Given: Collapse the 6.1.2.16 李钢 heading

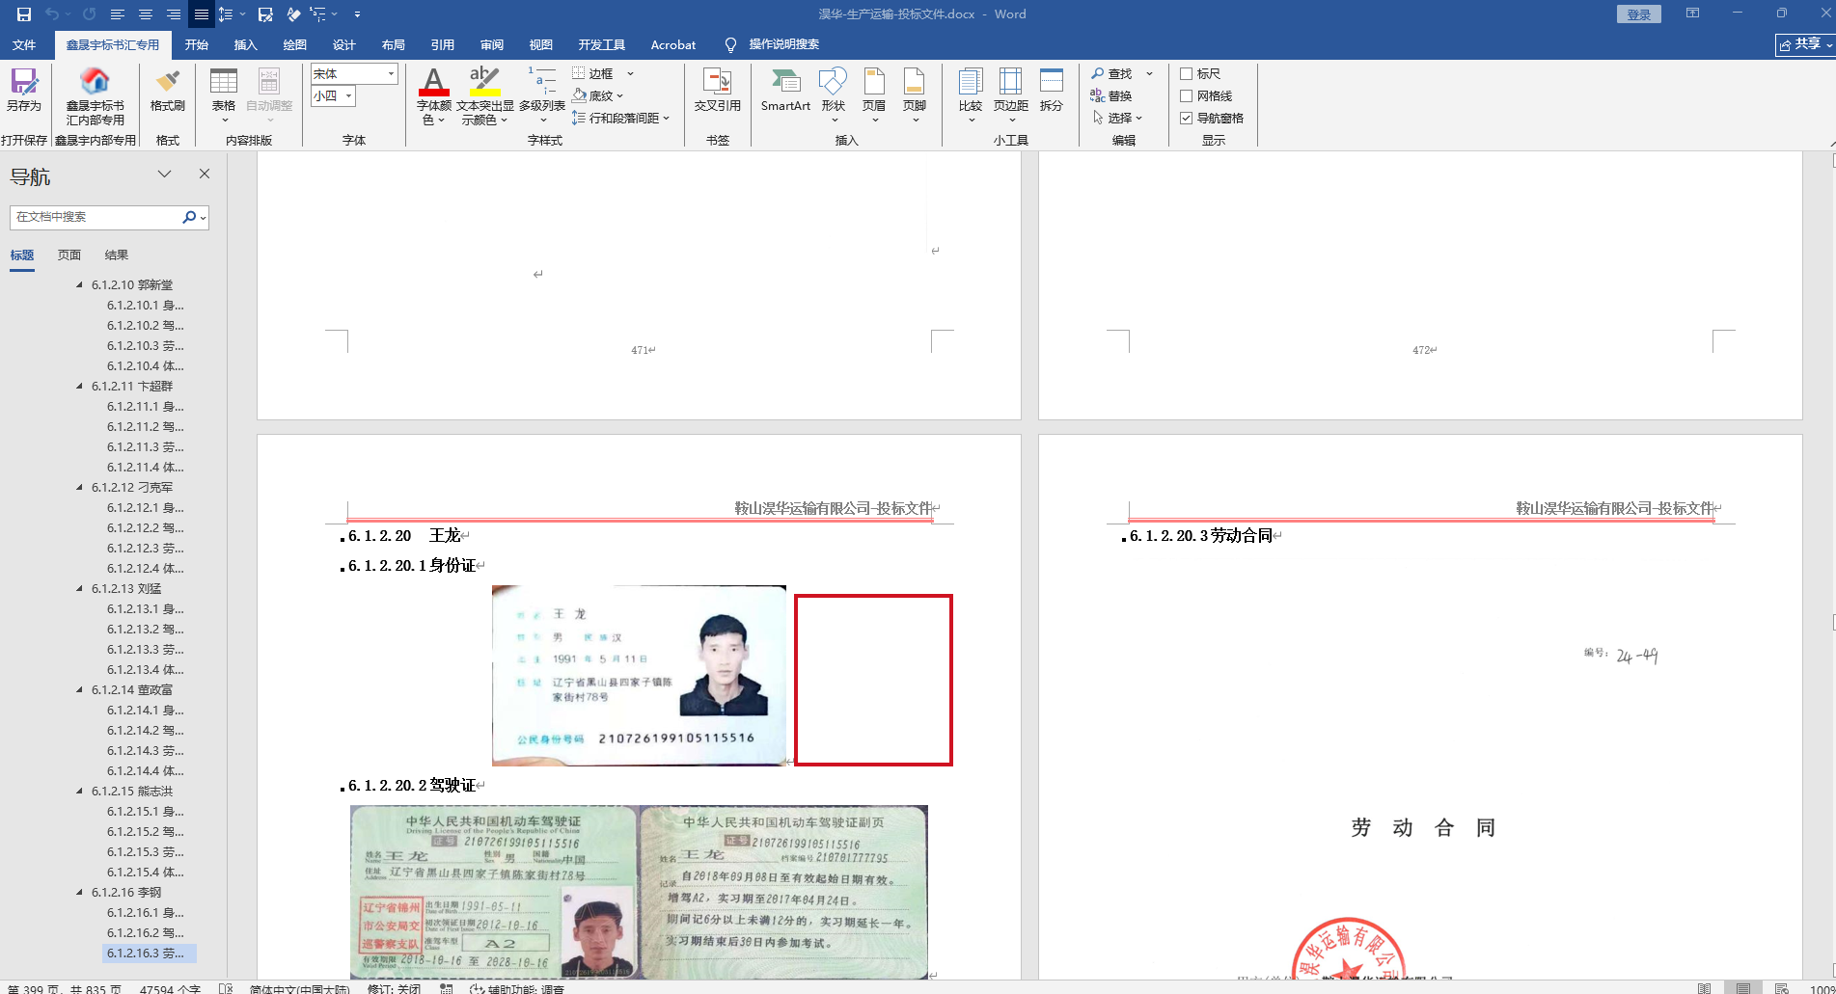Looking at the screenshot, I should pos(80,892).
